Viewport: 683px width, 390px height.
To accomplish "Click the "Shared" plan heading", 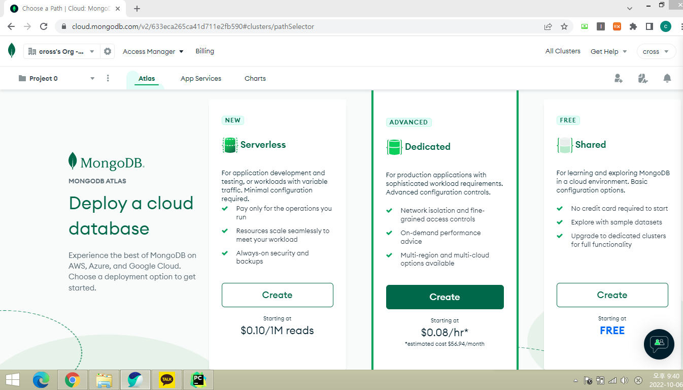I will (x=591, y=145).
